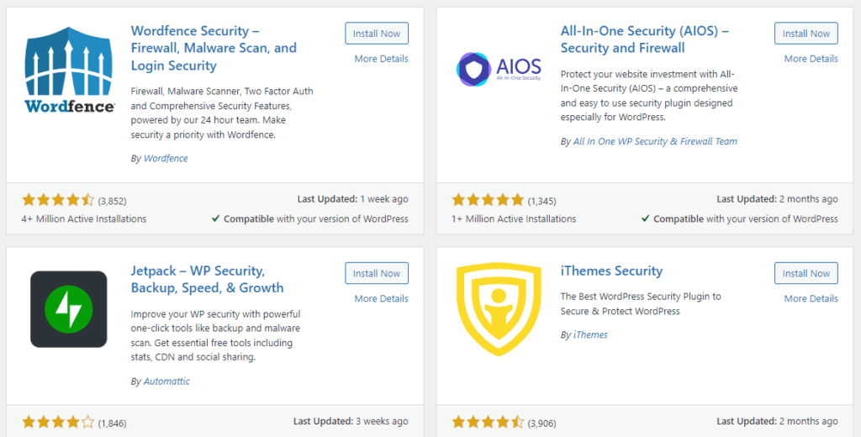Screen dimensions: 861x437
Task: Click the AIOS description paragraph
Action: 649,96
